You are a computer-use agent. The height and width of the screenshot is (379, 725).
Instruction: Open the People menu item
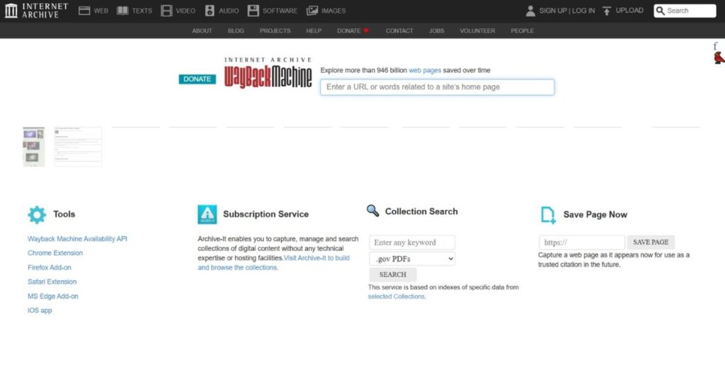click(x=523, y=31)
